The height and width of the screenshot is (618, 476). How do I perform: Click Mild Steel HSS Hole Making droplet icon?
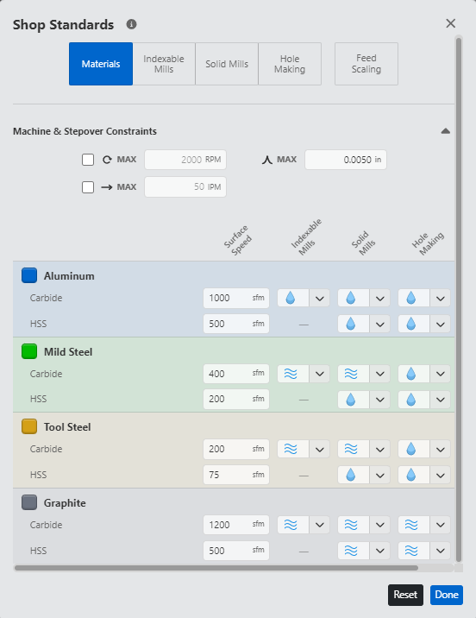(x=411, y=400)
